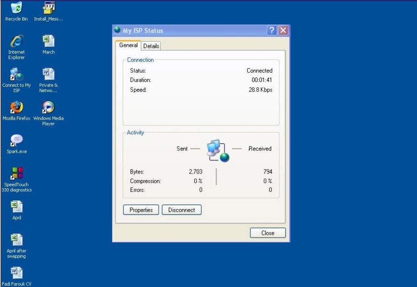Open the March spreadsheet icon
417x287 pixels.
pos(48,41)
